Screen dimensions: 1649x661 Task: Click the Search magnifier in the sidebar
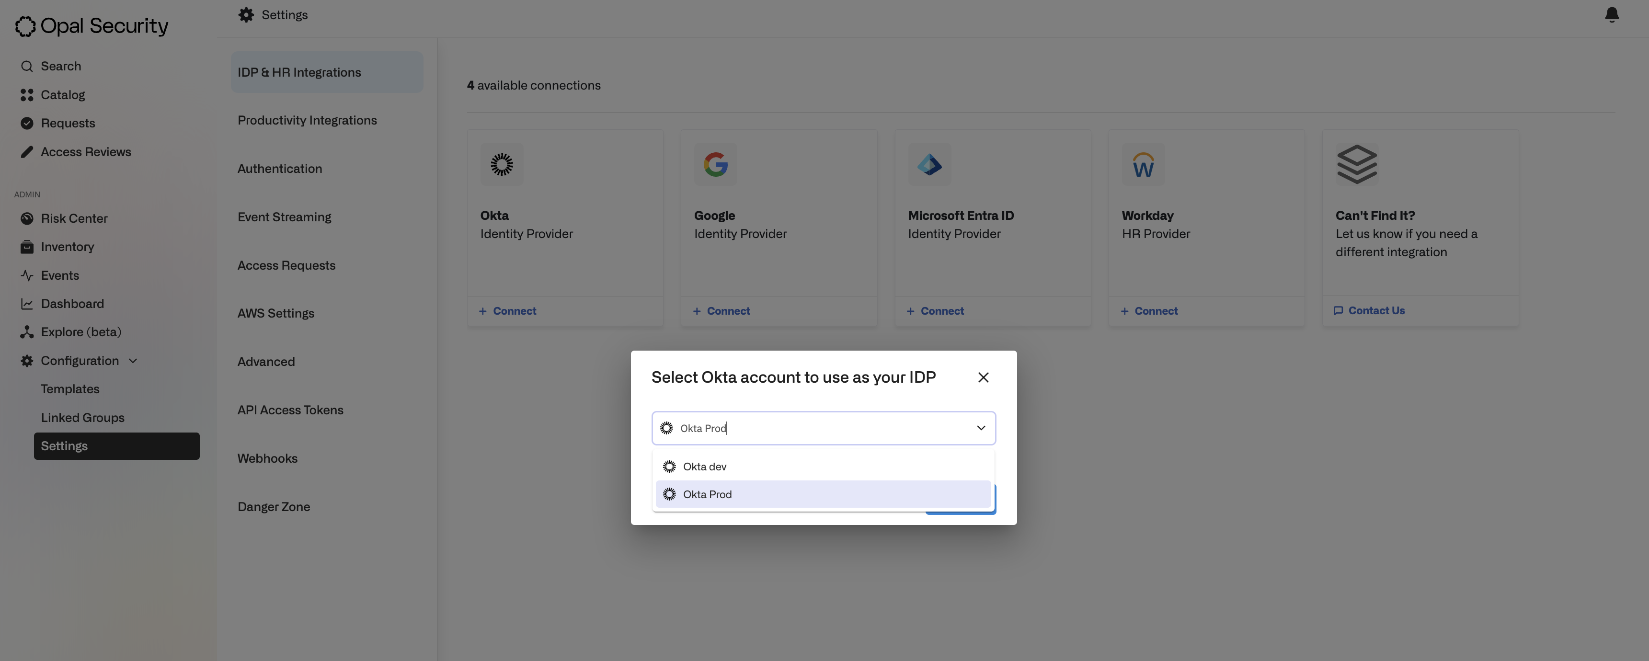point(27,67)
